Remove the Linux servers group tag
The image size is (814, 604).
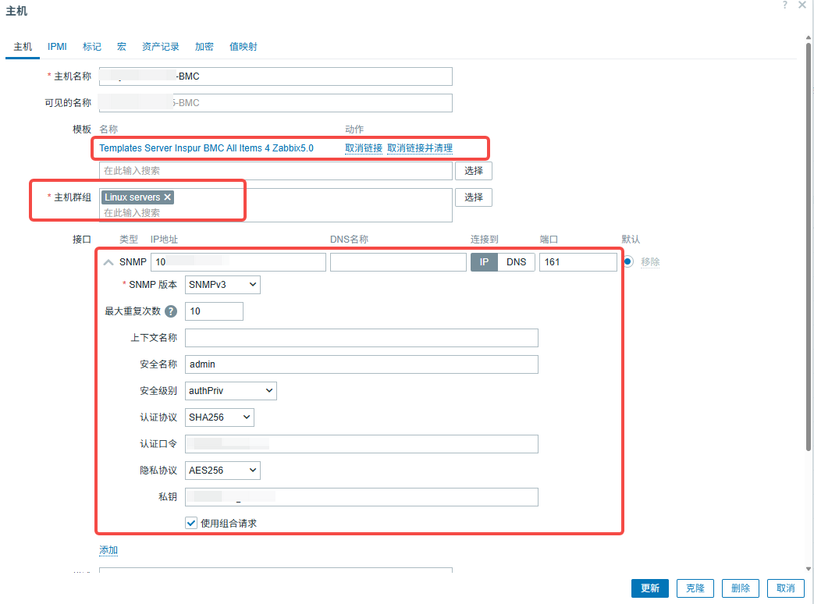pyautogui.click(x=167, y=197)
